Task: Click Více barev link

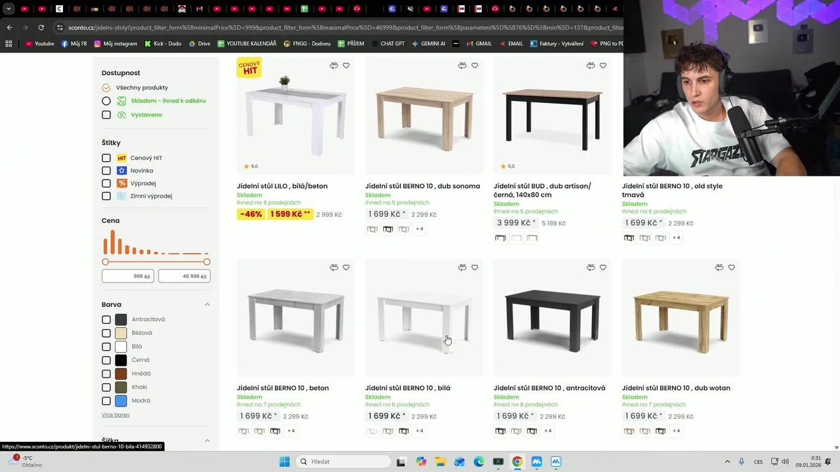Action: point(115,415)
